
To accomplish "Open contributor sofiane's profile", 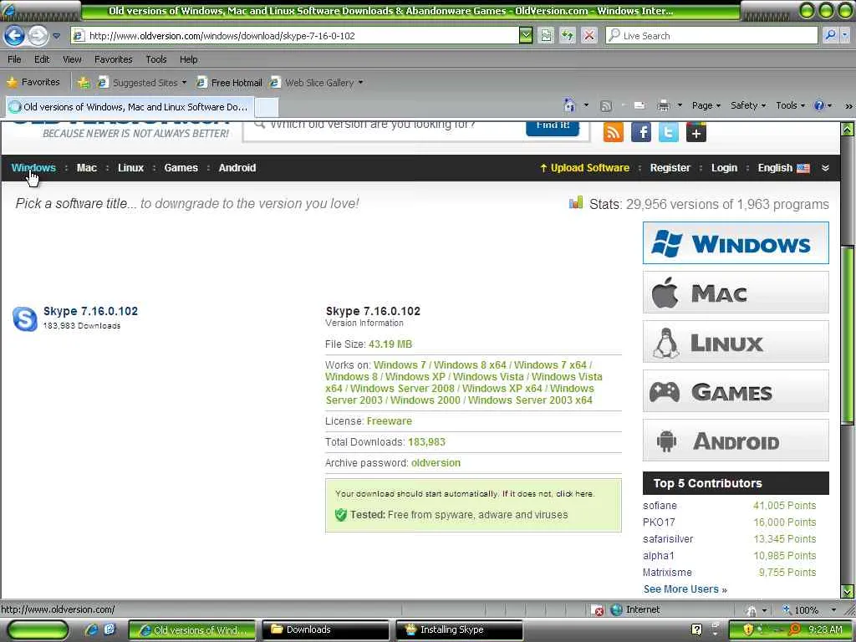I will (660, 506).
